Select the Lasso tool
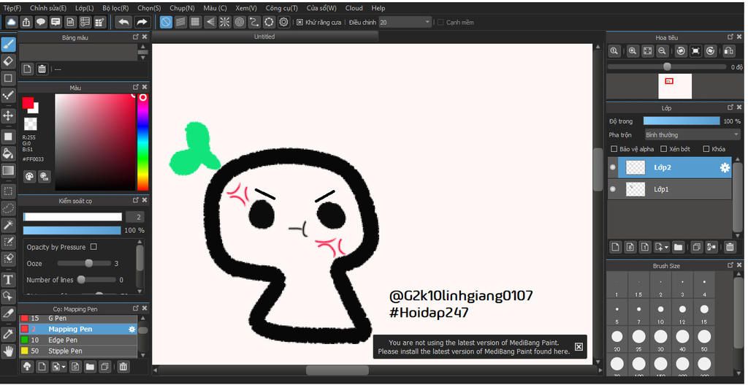The height and width of the screenshot is (385, 748). pyautogui.click(x=8, y=208)
